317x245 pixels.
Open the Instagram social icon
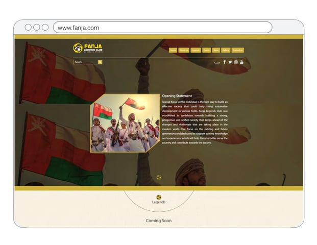[236, 62]
